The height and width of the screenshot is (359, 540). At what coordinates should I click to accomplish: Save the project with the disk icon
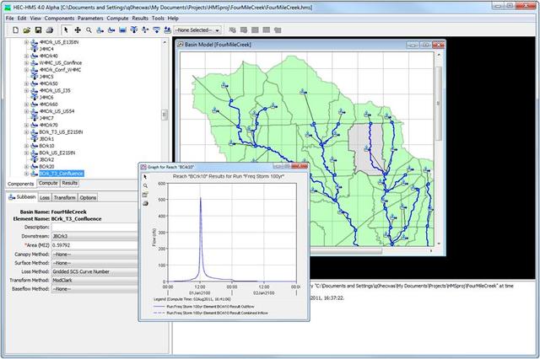tap(38, 30)
